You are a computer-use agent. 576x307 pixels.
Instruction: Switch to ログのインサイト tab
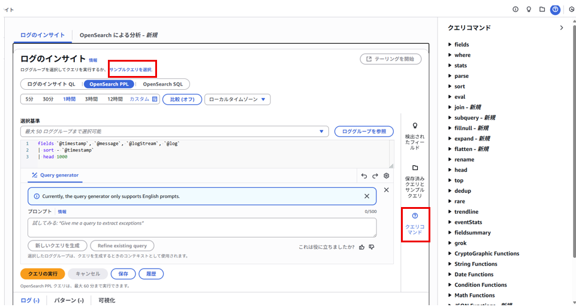pos(43,35)
